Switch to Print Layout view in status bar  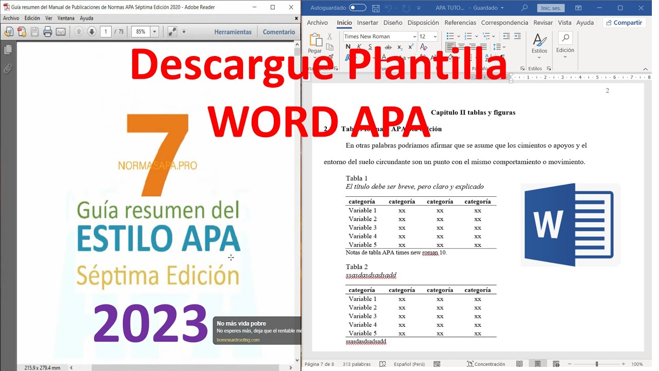[x=537, y=364]
